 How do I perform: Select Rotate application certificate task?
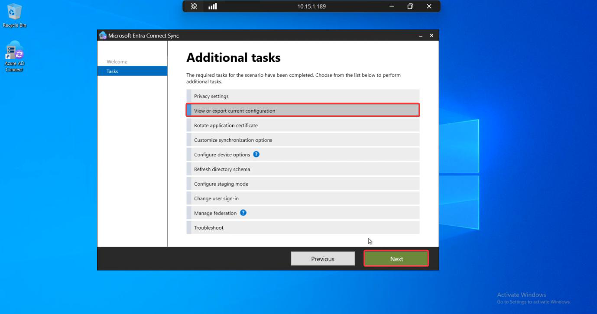pyautogui.click(x=303, y=125)
